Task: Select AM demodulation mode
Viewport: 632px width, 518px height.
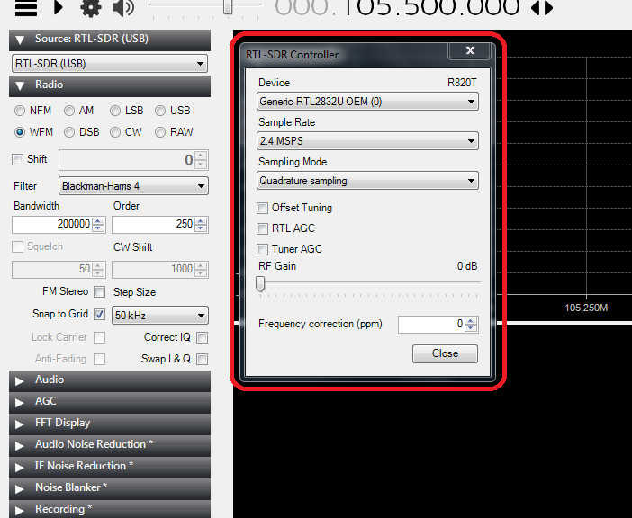Action: pyautogui.click(x=69, y=111)
